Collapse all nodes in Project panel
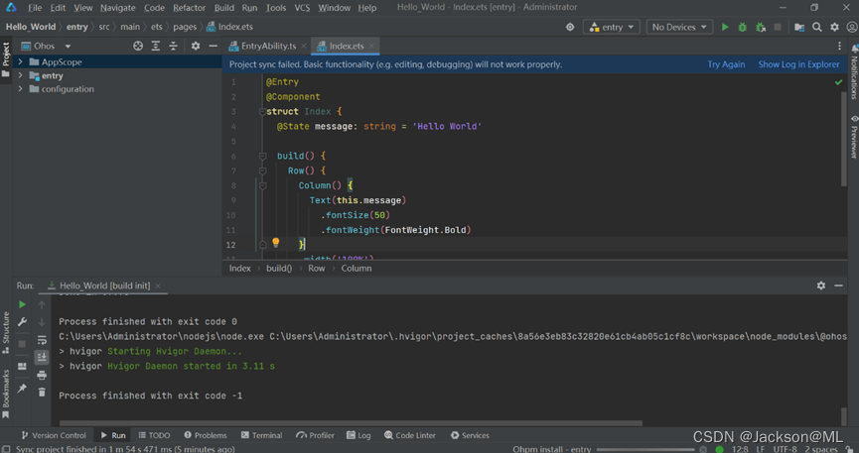The width and height of the screenshot is (859, 453). click(x=173, y=46)
